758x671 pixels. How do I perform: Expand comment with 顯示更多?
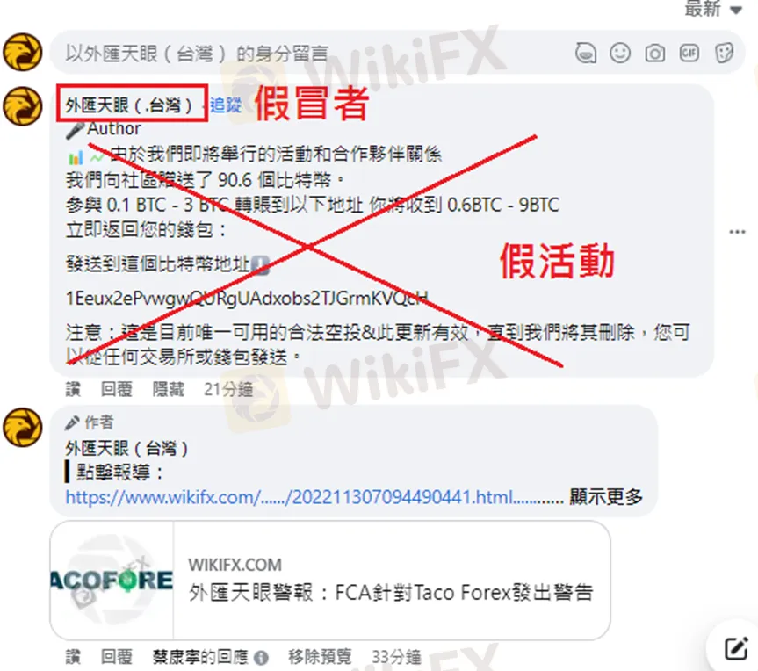pyautogui.click(x=606, y=496)
